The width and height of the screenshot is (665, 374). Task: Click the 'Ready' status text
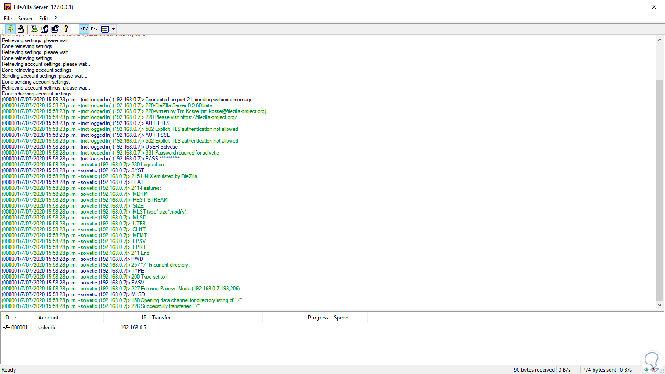[9, 370]
